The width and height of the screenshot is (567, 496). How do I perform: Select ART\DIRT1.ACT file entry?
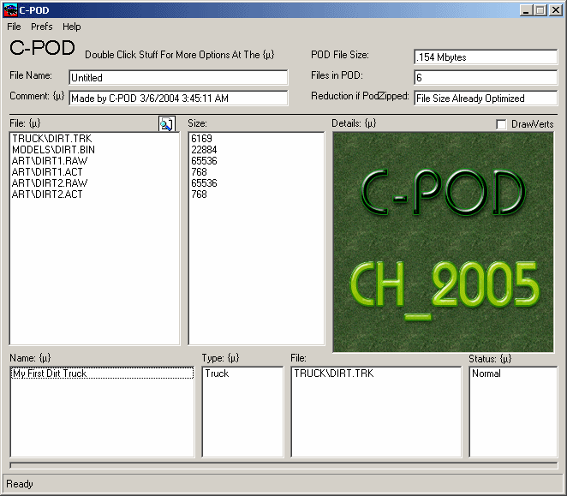point(47,172)
